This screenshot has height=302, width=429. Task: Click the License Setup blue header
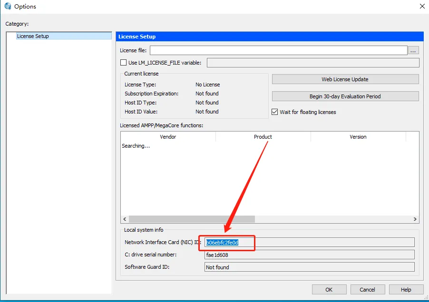[270, 37]
